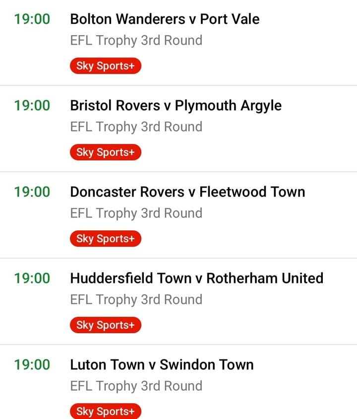Image resolution: width=357 pixels, height=419 pixels.
Task: Tap the Sky Sports+ badge under Doncaster Rovers match
Action: pyautogui.click(x=106, y=239)
